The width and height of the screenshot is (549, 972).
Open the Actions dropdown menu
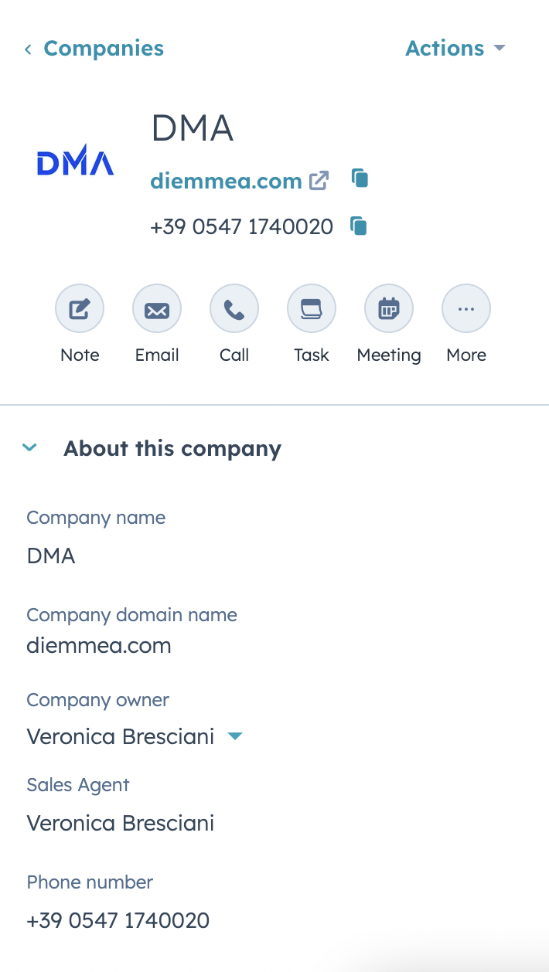pos(455,48)
